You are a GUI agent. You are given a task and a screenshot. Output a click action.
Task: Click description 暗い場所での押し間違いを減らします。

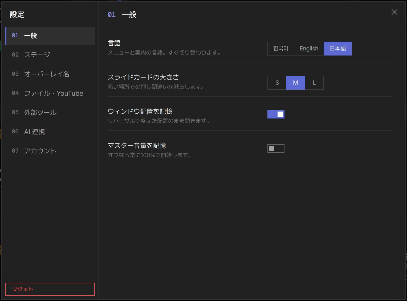(x=156, y=87)
